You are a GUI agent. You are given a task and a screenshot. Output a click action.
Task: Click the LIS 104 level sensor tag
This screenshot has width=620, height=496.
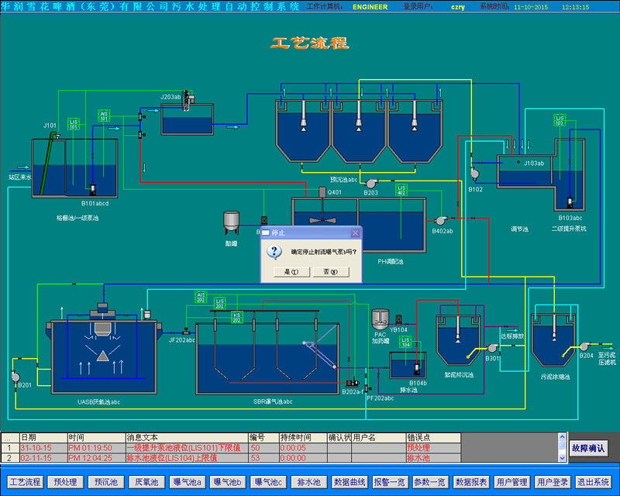405,345
